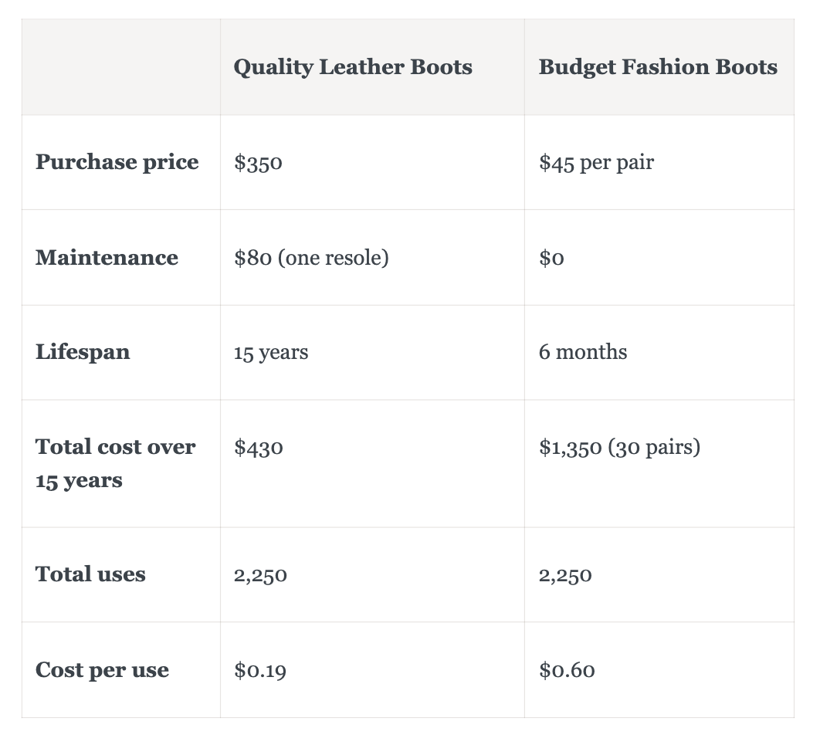The height and width of the screenshot is (738, 820).
Task: Click the $80 (one resole) cell
Action: point(311,257)
